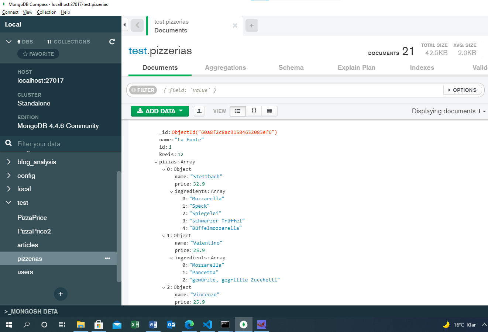
Task: Open a new tab with plus button
Action: click(252, 25)
